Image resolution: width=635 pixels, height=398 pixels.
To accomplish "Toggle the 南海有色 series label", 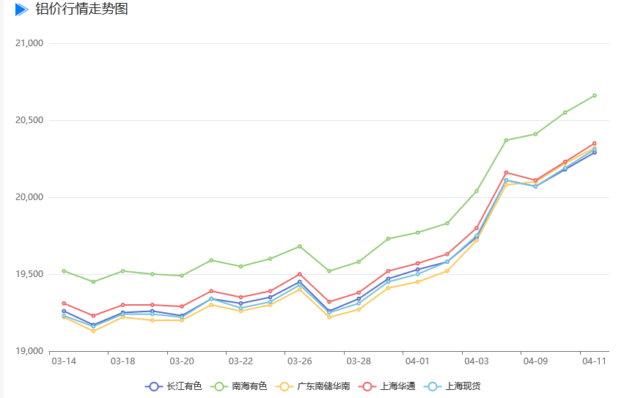I will [x=249, y=386].
